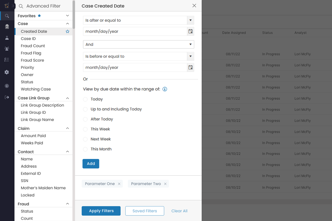332x221 pixels.
Task: Select the This Month radio option
Action: coord(85,149)
